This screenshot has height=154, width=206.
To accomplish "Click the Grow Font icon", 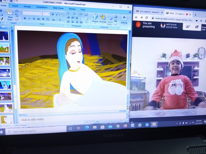I will click(x=53, y=14).
